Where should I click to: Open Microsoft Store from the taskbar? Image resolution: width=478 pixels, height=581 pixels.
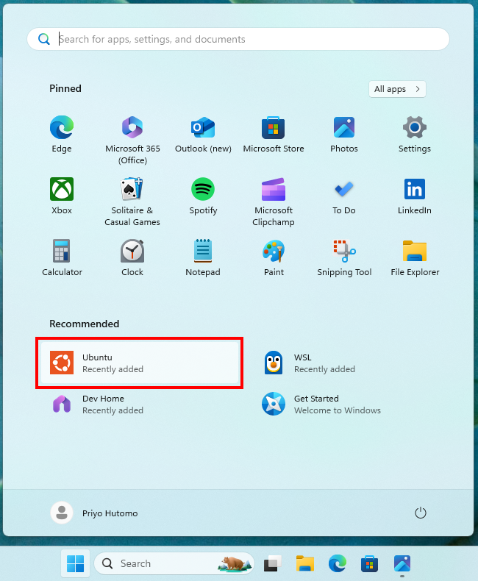(x=369, y=563)
